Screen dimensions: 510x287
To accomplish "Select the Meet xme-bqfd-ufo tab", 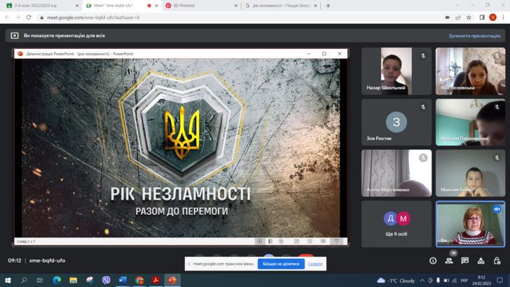I will pos(122,6).
